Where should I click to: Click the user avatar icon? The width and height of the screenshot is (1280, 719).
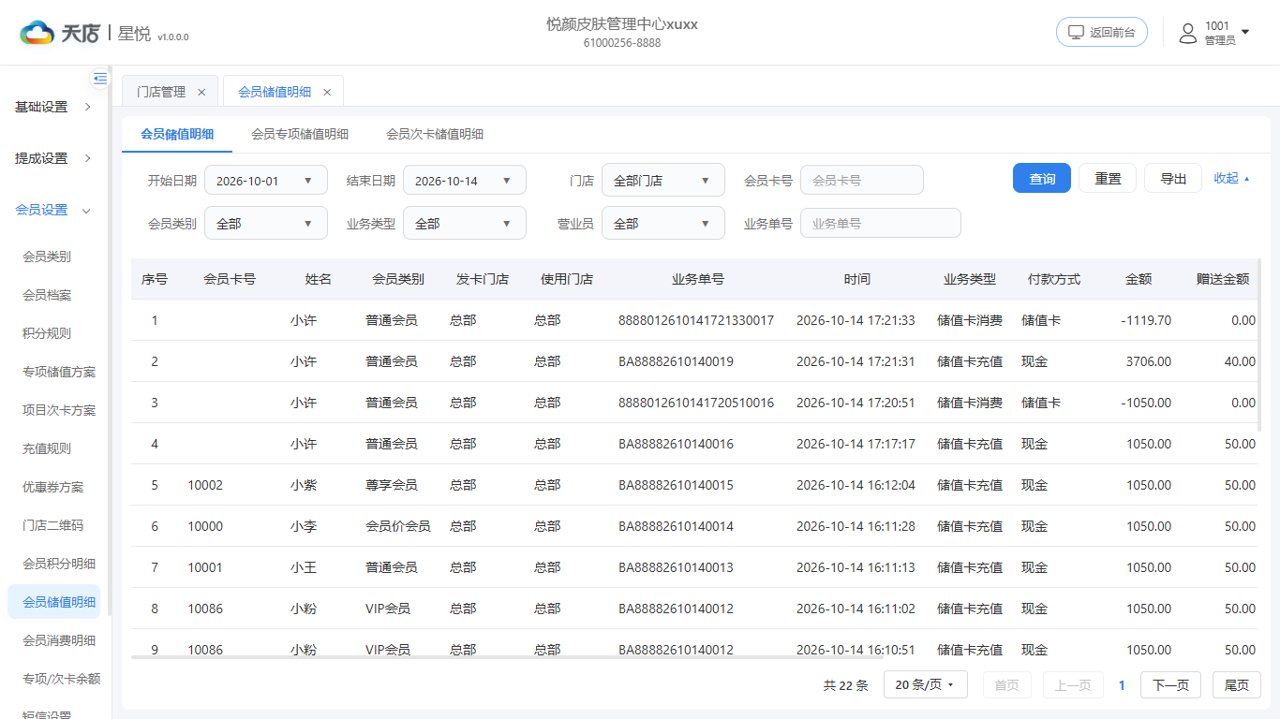tap(1187, 33)
